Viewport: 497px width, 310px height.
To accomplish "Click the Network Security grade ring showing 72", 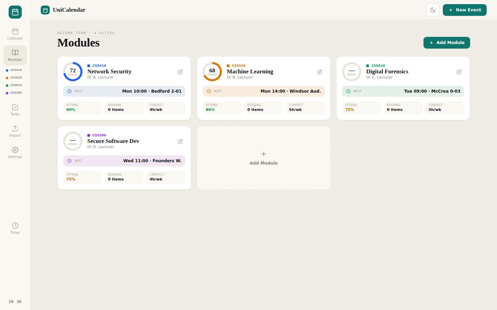I will (73, 72).
